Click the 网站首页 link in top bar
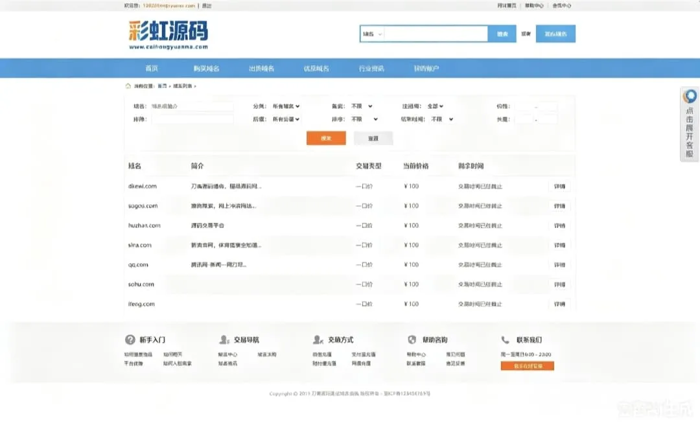Image resolution: width=700 pixels, height=425 pixels. click(507, 6)
